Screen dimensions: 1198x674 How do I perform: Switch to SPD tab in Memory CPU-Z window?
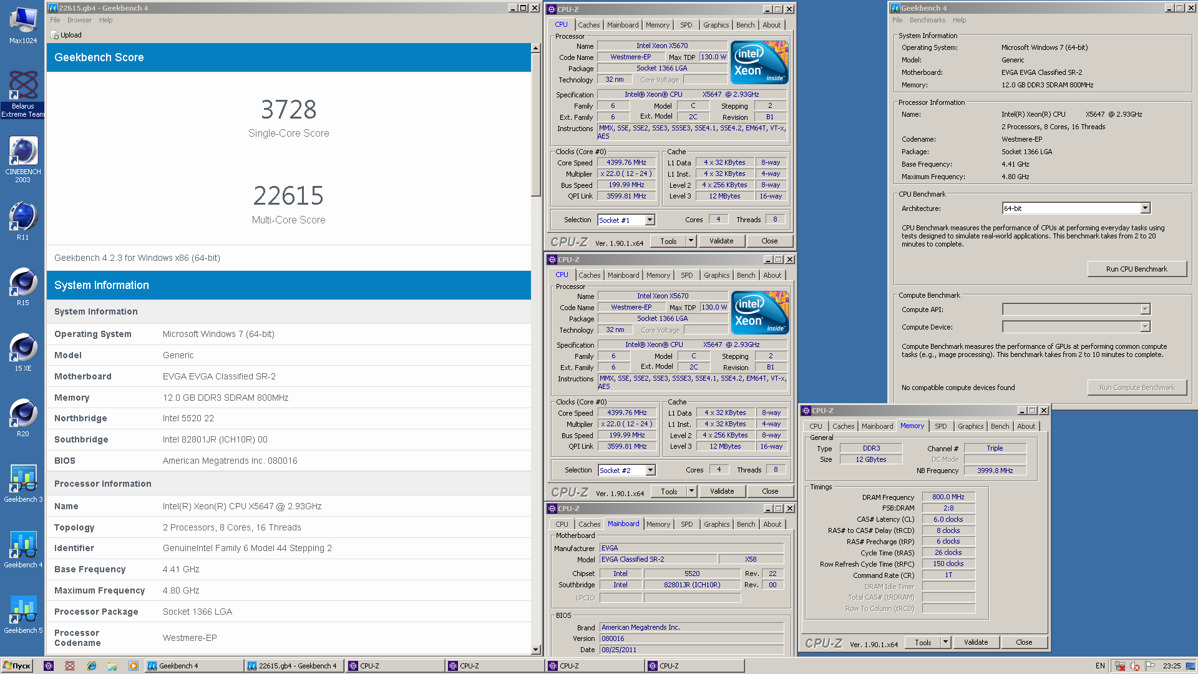pyautogui.click(x=940, y=426)
